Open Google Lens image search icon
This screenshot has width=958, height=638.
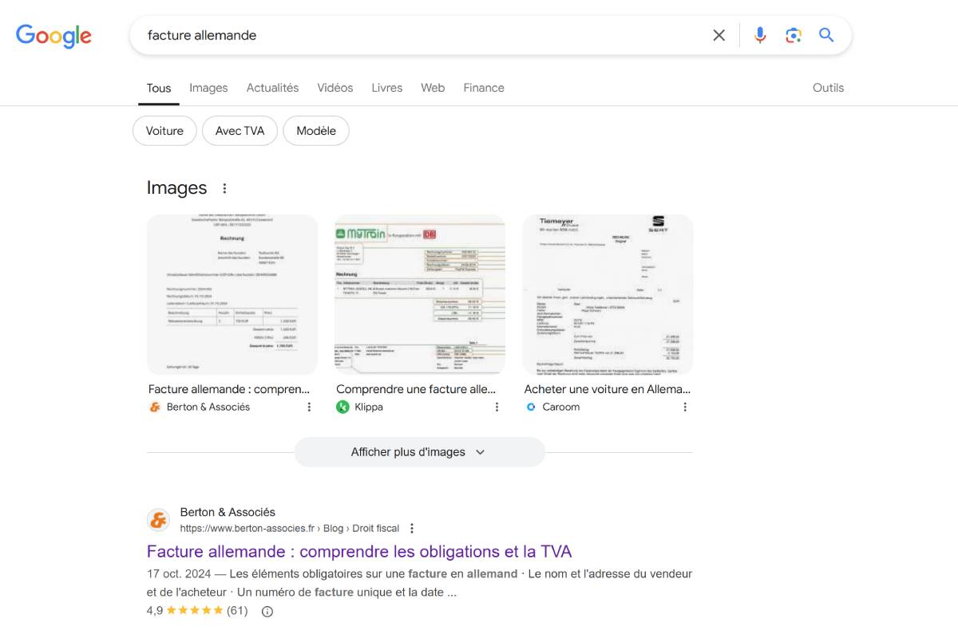click(x=793, y=35)
